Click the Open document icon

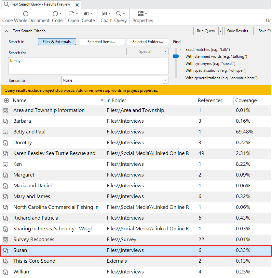click(x=72, y=14)
